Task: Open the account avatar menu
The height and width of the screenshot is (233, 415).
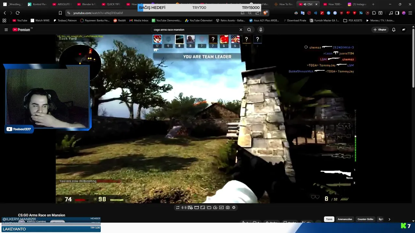Action: (x=404, y=29)
